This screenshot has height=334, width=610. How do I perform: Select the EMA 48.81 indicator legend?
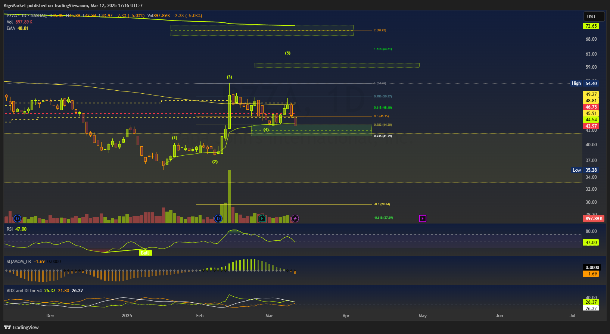click(x=18, y=28)
